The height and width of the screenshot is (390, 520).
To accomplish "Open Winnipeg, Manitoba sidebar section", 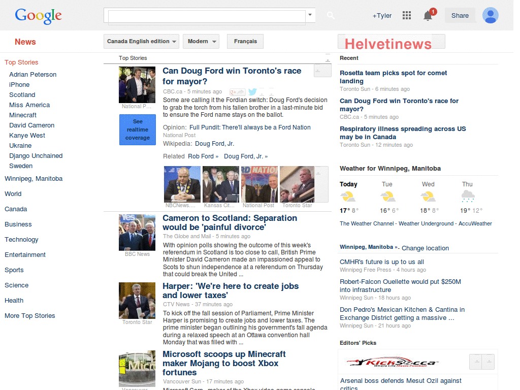I will point(34,178).
